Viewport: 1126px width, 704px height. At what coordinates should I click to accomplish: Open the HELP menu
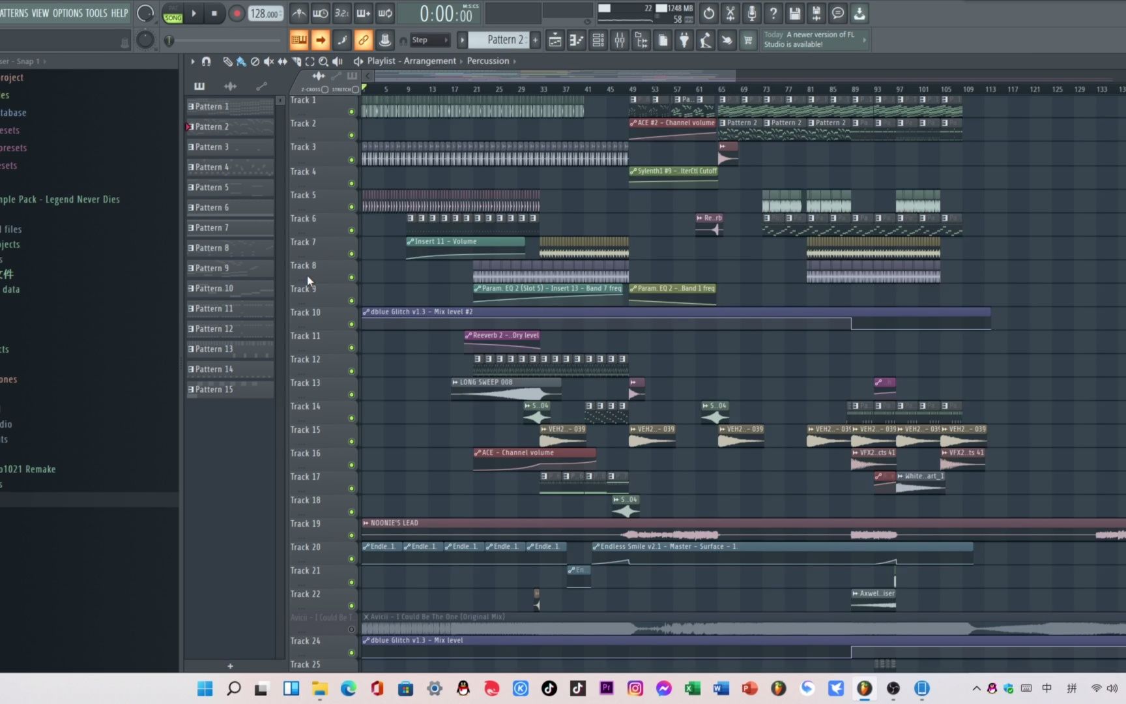(119, 13)
